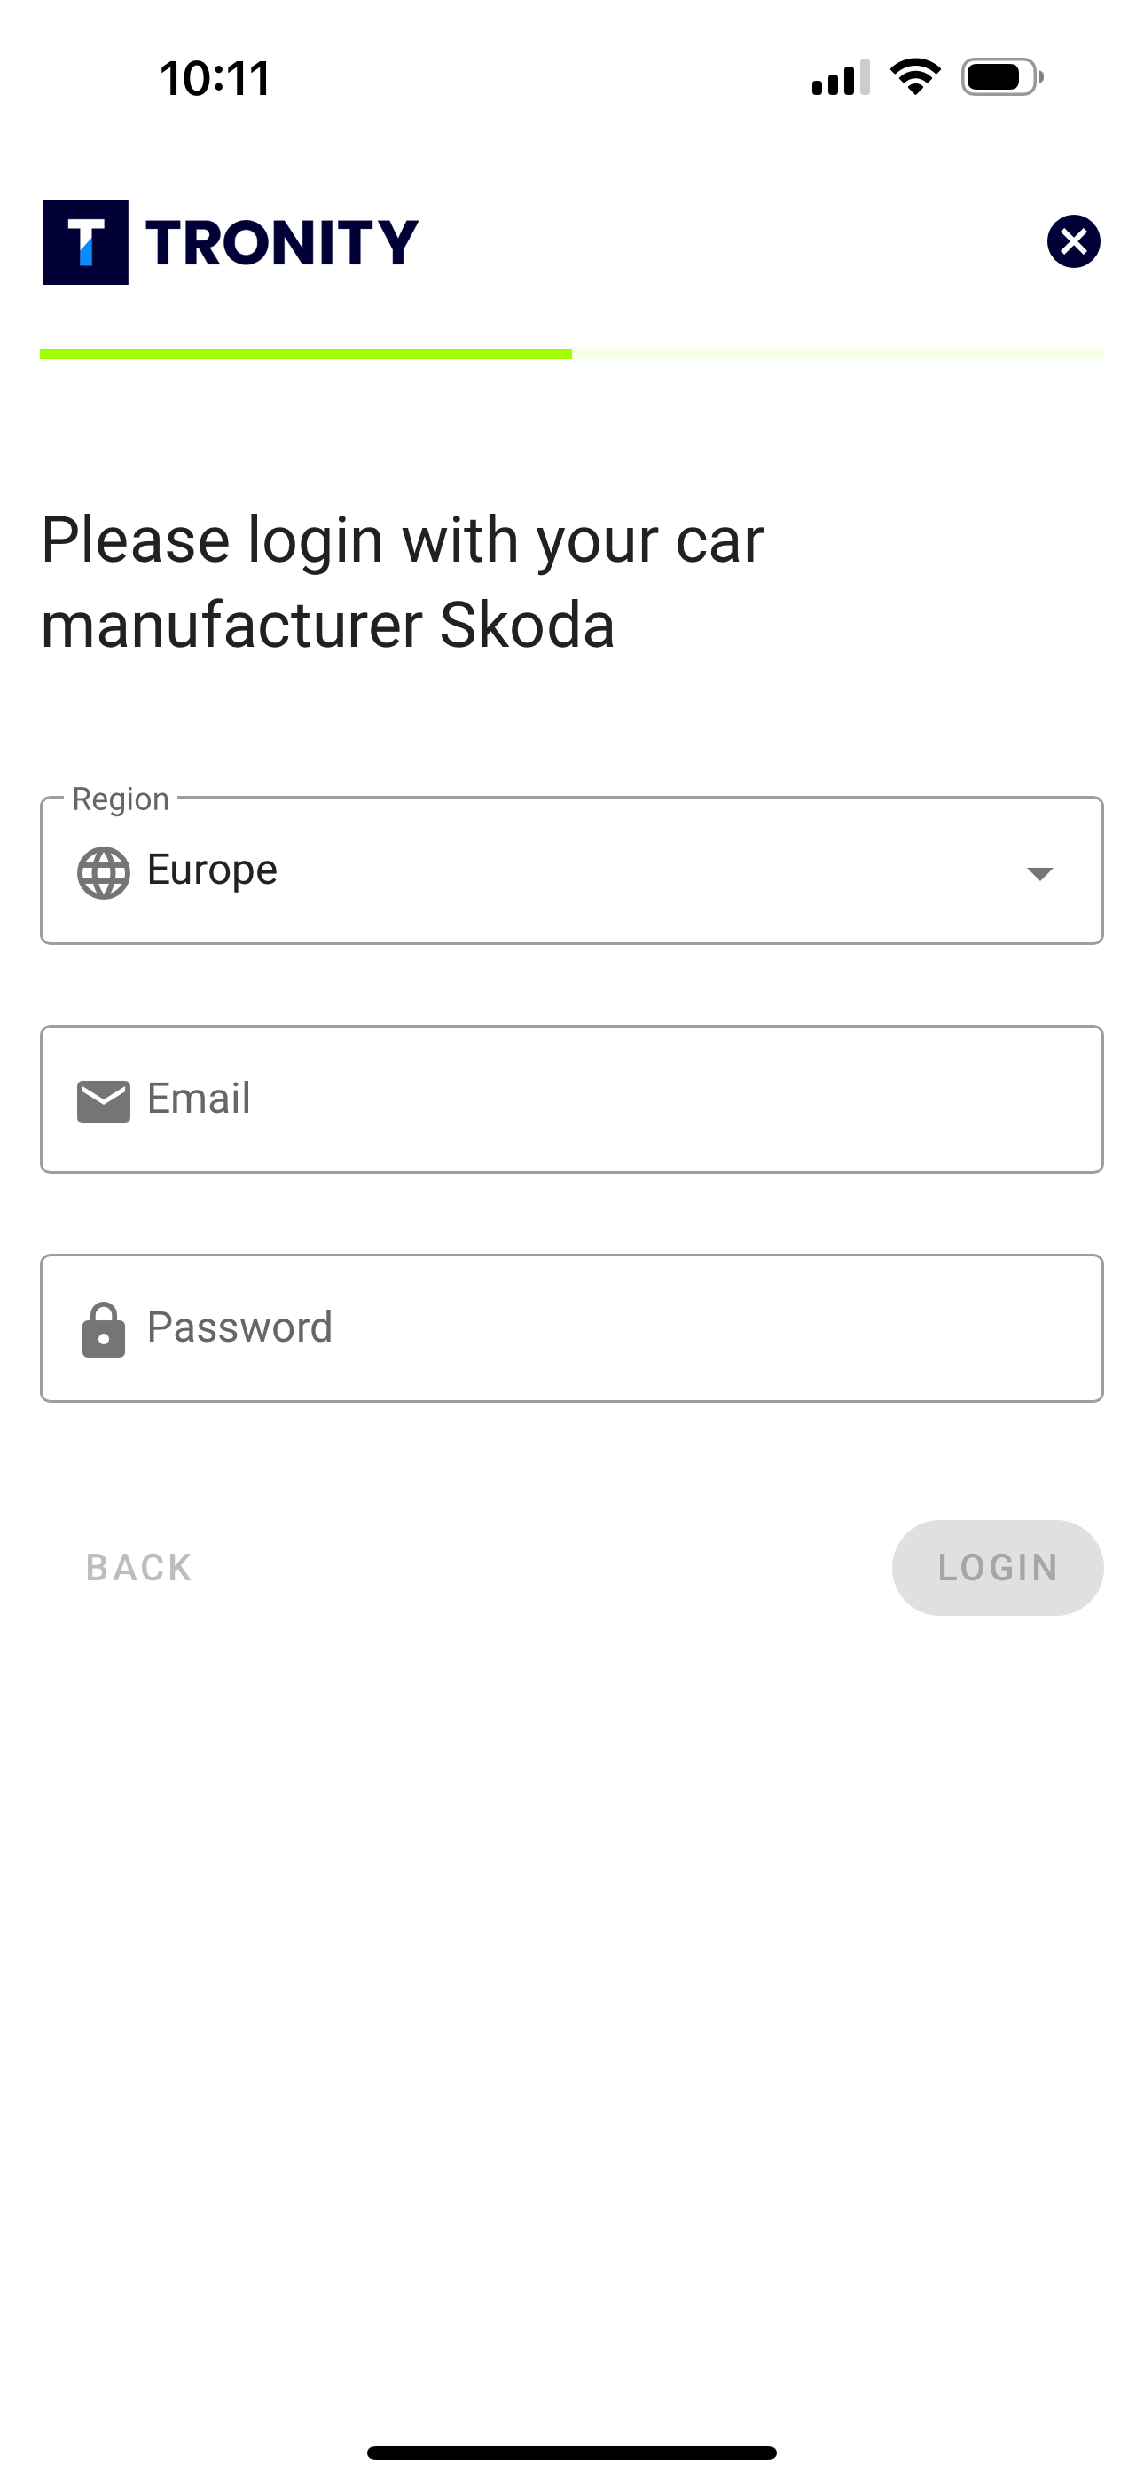Image resolution: width=1144 pixels, height=2481 pixels.
Task: Tap the battery indicator icon
Action: click(x=1002, y=77)
